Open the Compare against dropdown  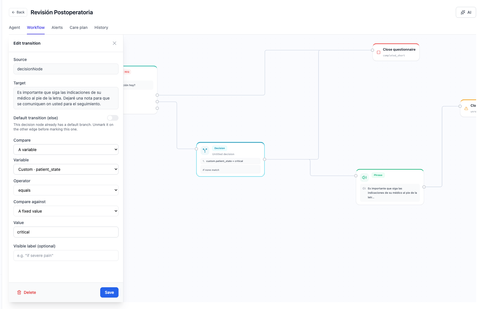(x=66, y=211)
